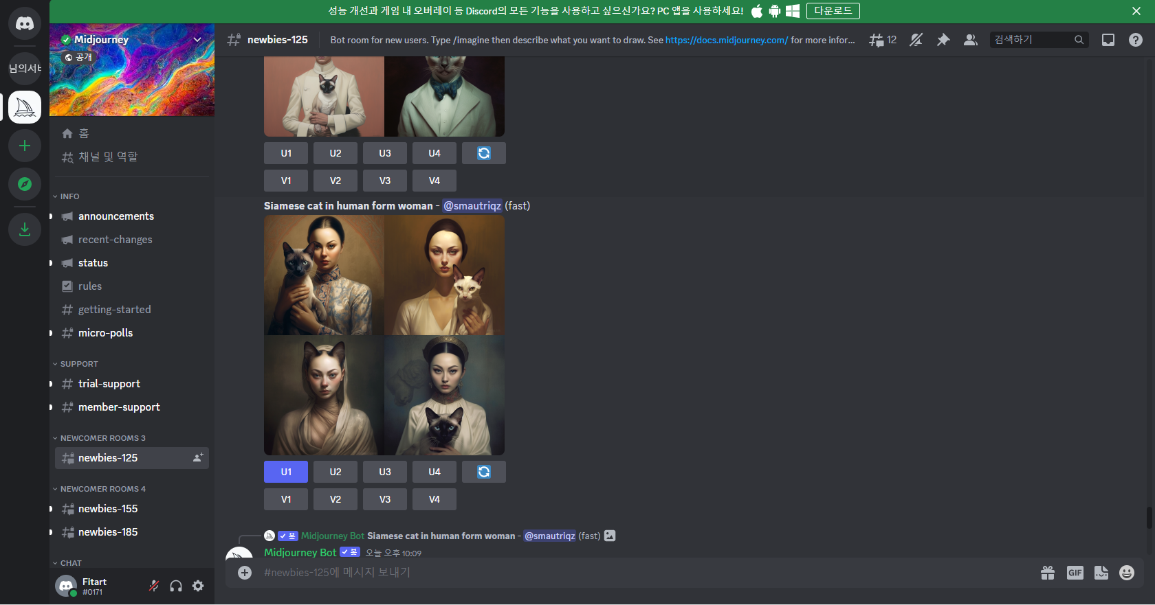Open the micro-polls channel
Screen dimensions: 1155x605
[132, 333]
